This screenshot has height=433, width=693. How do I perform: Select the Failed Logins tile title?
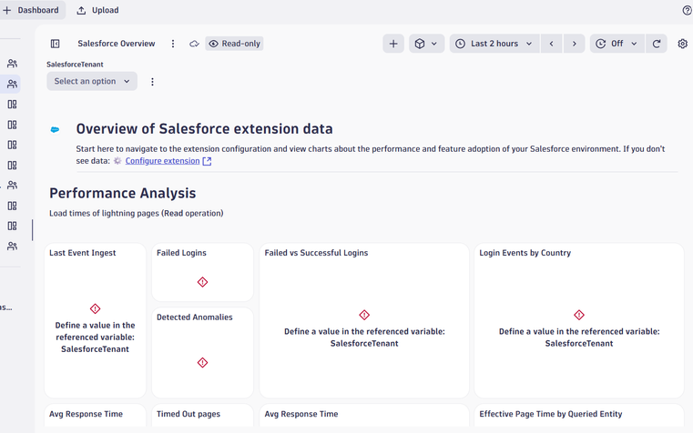coord(181,253)
